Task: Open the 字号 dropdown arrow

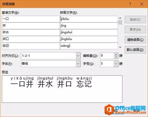Action: [116, 64]
